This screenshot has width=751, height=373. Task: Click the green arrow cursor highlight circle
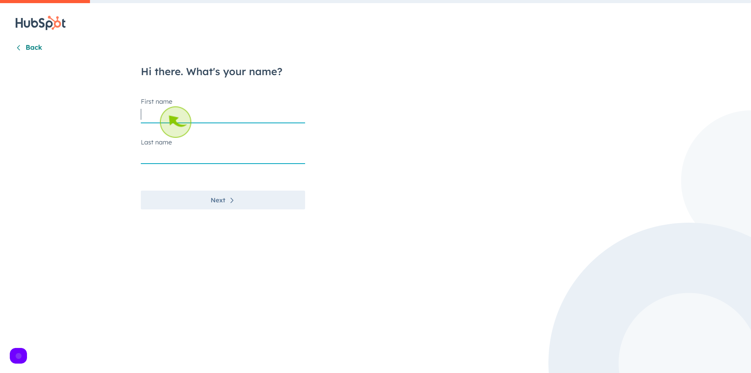[176, 122]
